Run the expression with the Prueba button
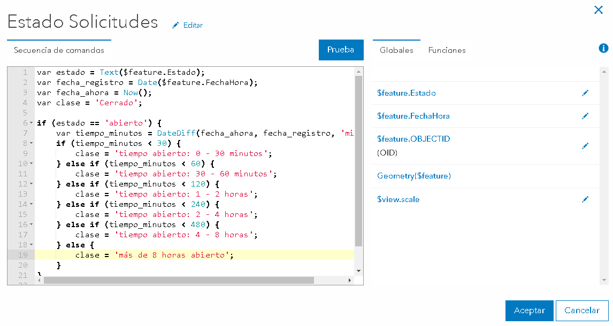613x326 pixels. click(x=341, y=50)
